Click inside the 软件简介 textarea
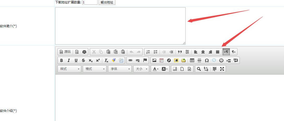Screen dimensions: 284x121 [x=120, y=26]
